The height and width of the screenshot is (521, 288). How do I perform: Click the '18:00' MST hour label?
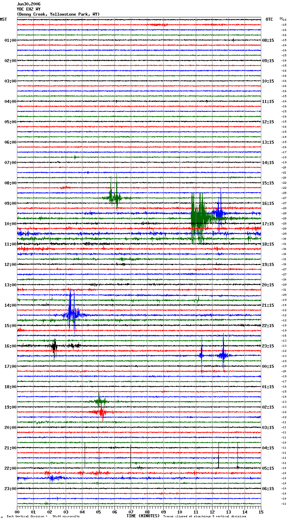(10, 387)
